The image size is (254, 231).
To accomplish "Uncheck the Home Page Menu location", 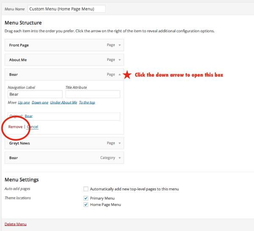I will 86,205.
